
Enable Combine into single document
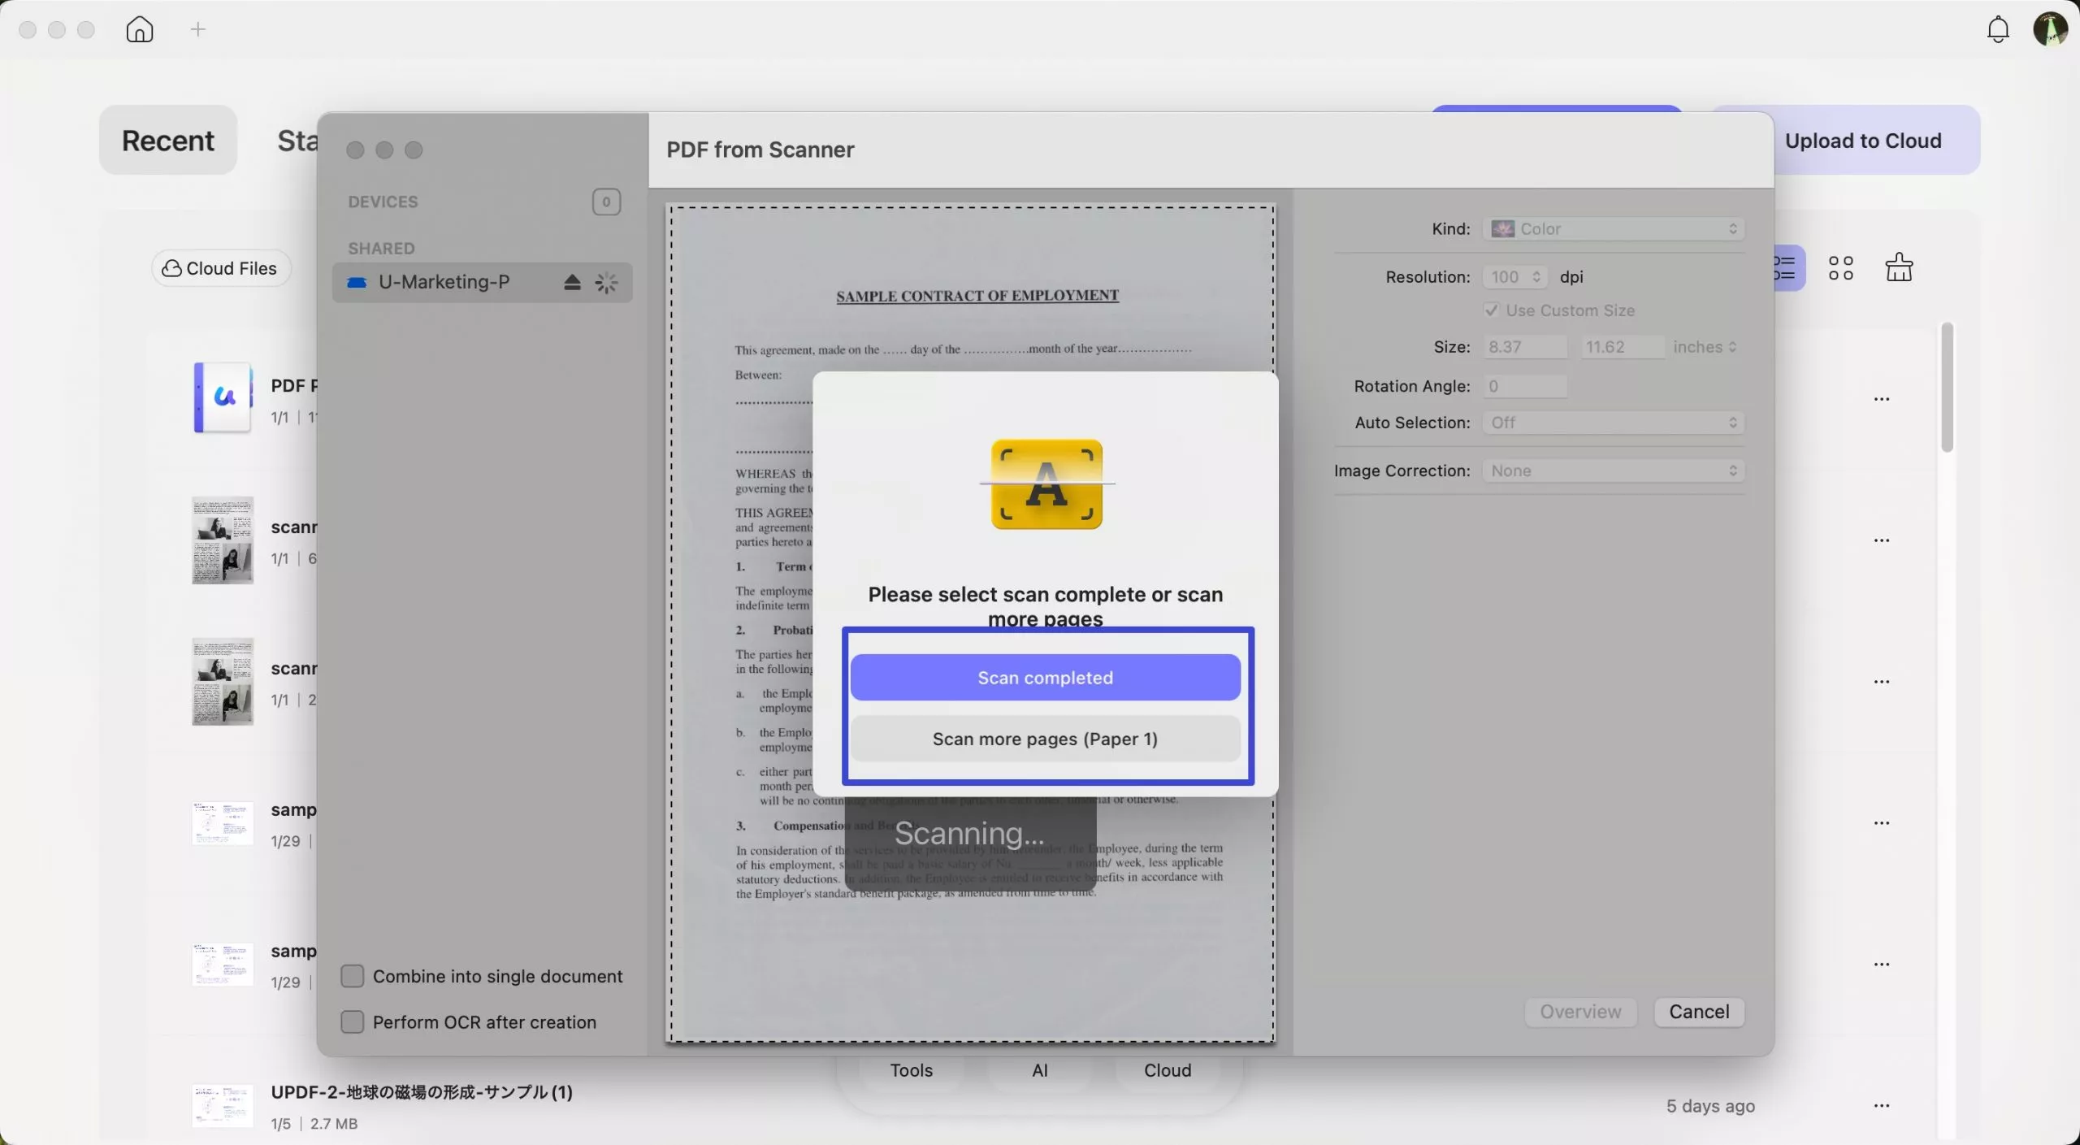[353, 976]
